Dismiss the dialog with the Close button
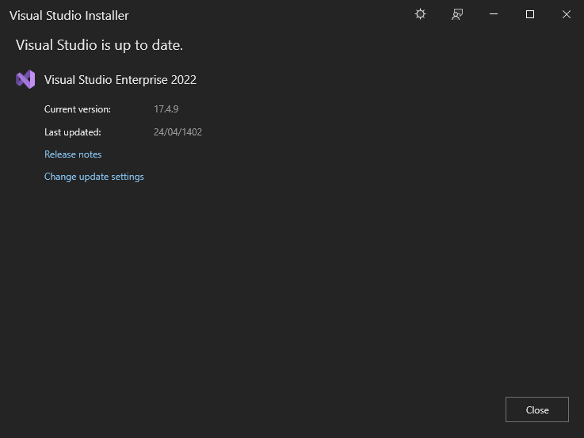The image size is (584, 438). 537,409
